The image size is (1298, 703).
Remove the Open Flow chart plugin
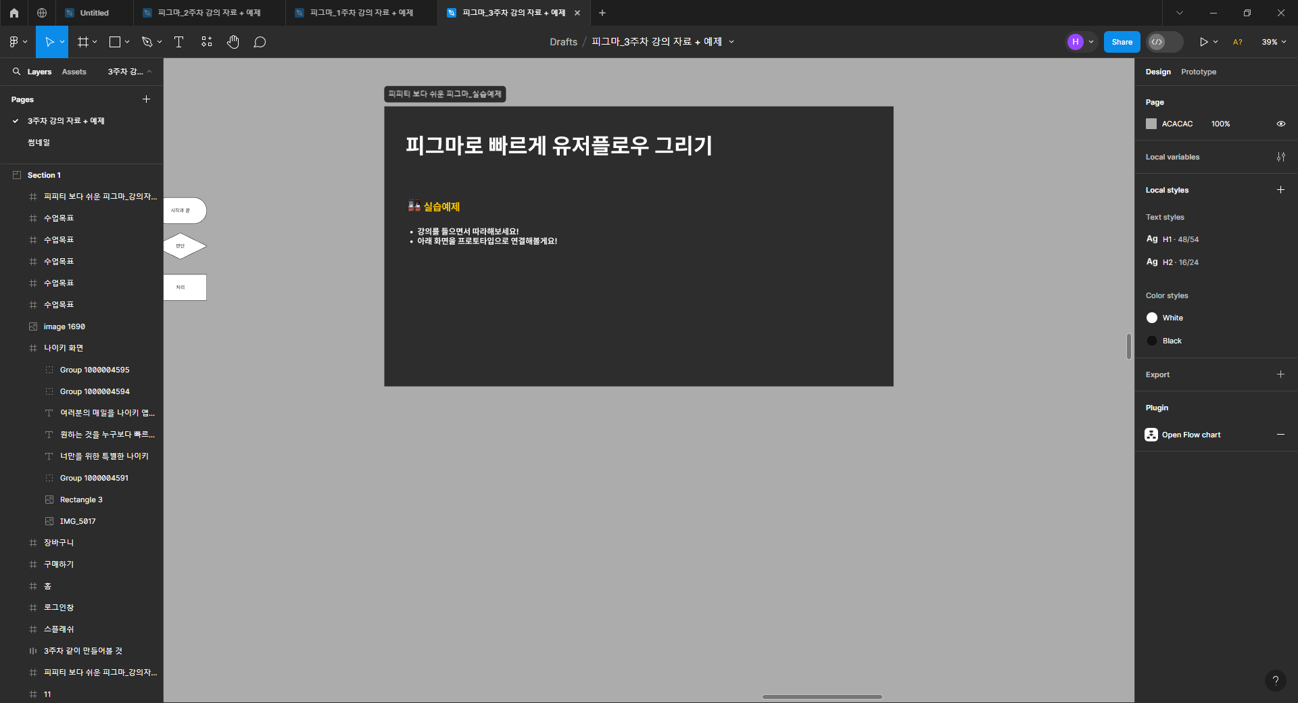(1280, 435)
